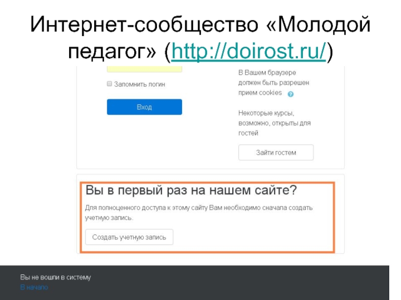This screenshot has width=401, height=300.
Task: Click the 'Зайти гостем' button
Action: [276, 152]
